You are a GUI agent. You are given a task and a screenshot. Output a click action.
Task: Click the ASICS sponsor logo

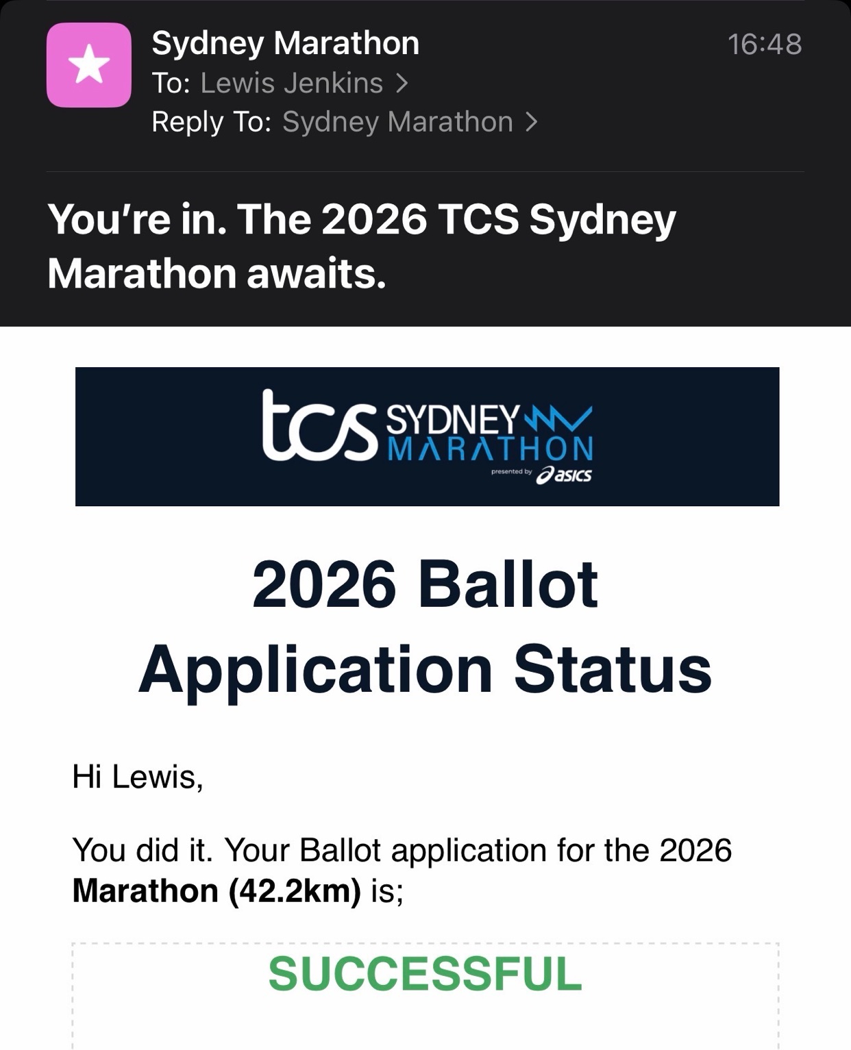tap(564, 475)
